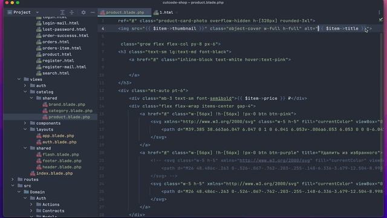Open login-mail.html in project tree
The height and width of the screenshot is (218, 387).
tap(60, 23)
